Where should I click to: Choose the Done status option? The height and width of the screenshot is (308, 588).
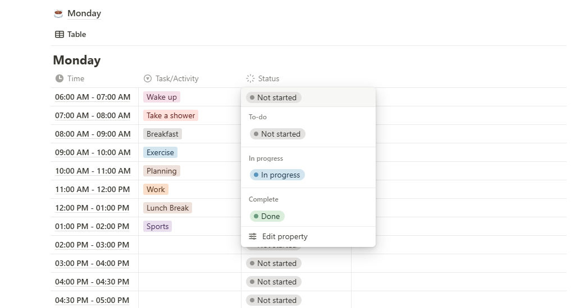pyautogui.click(x=267, y=216)
